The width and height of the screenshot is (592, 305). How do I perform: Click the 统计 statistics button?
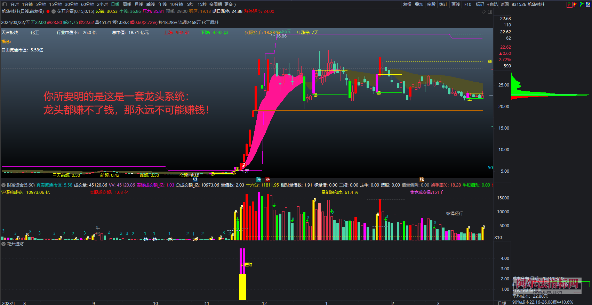pyautogui.click(x=443, y=4)
